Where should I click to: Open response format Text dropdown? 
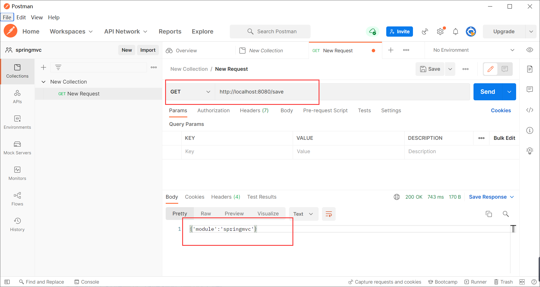(x=303, y=214)
